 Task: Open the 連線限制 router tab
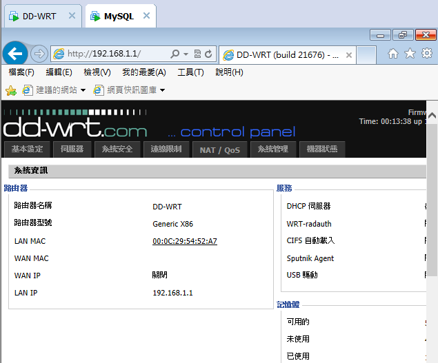point(166,149)
